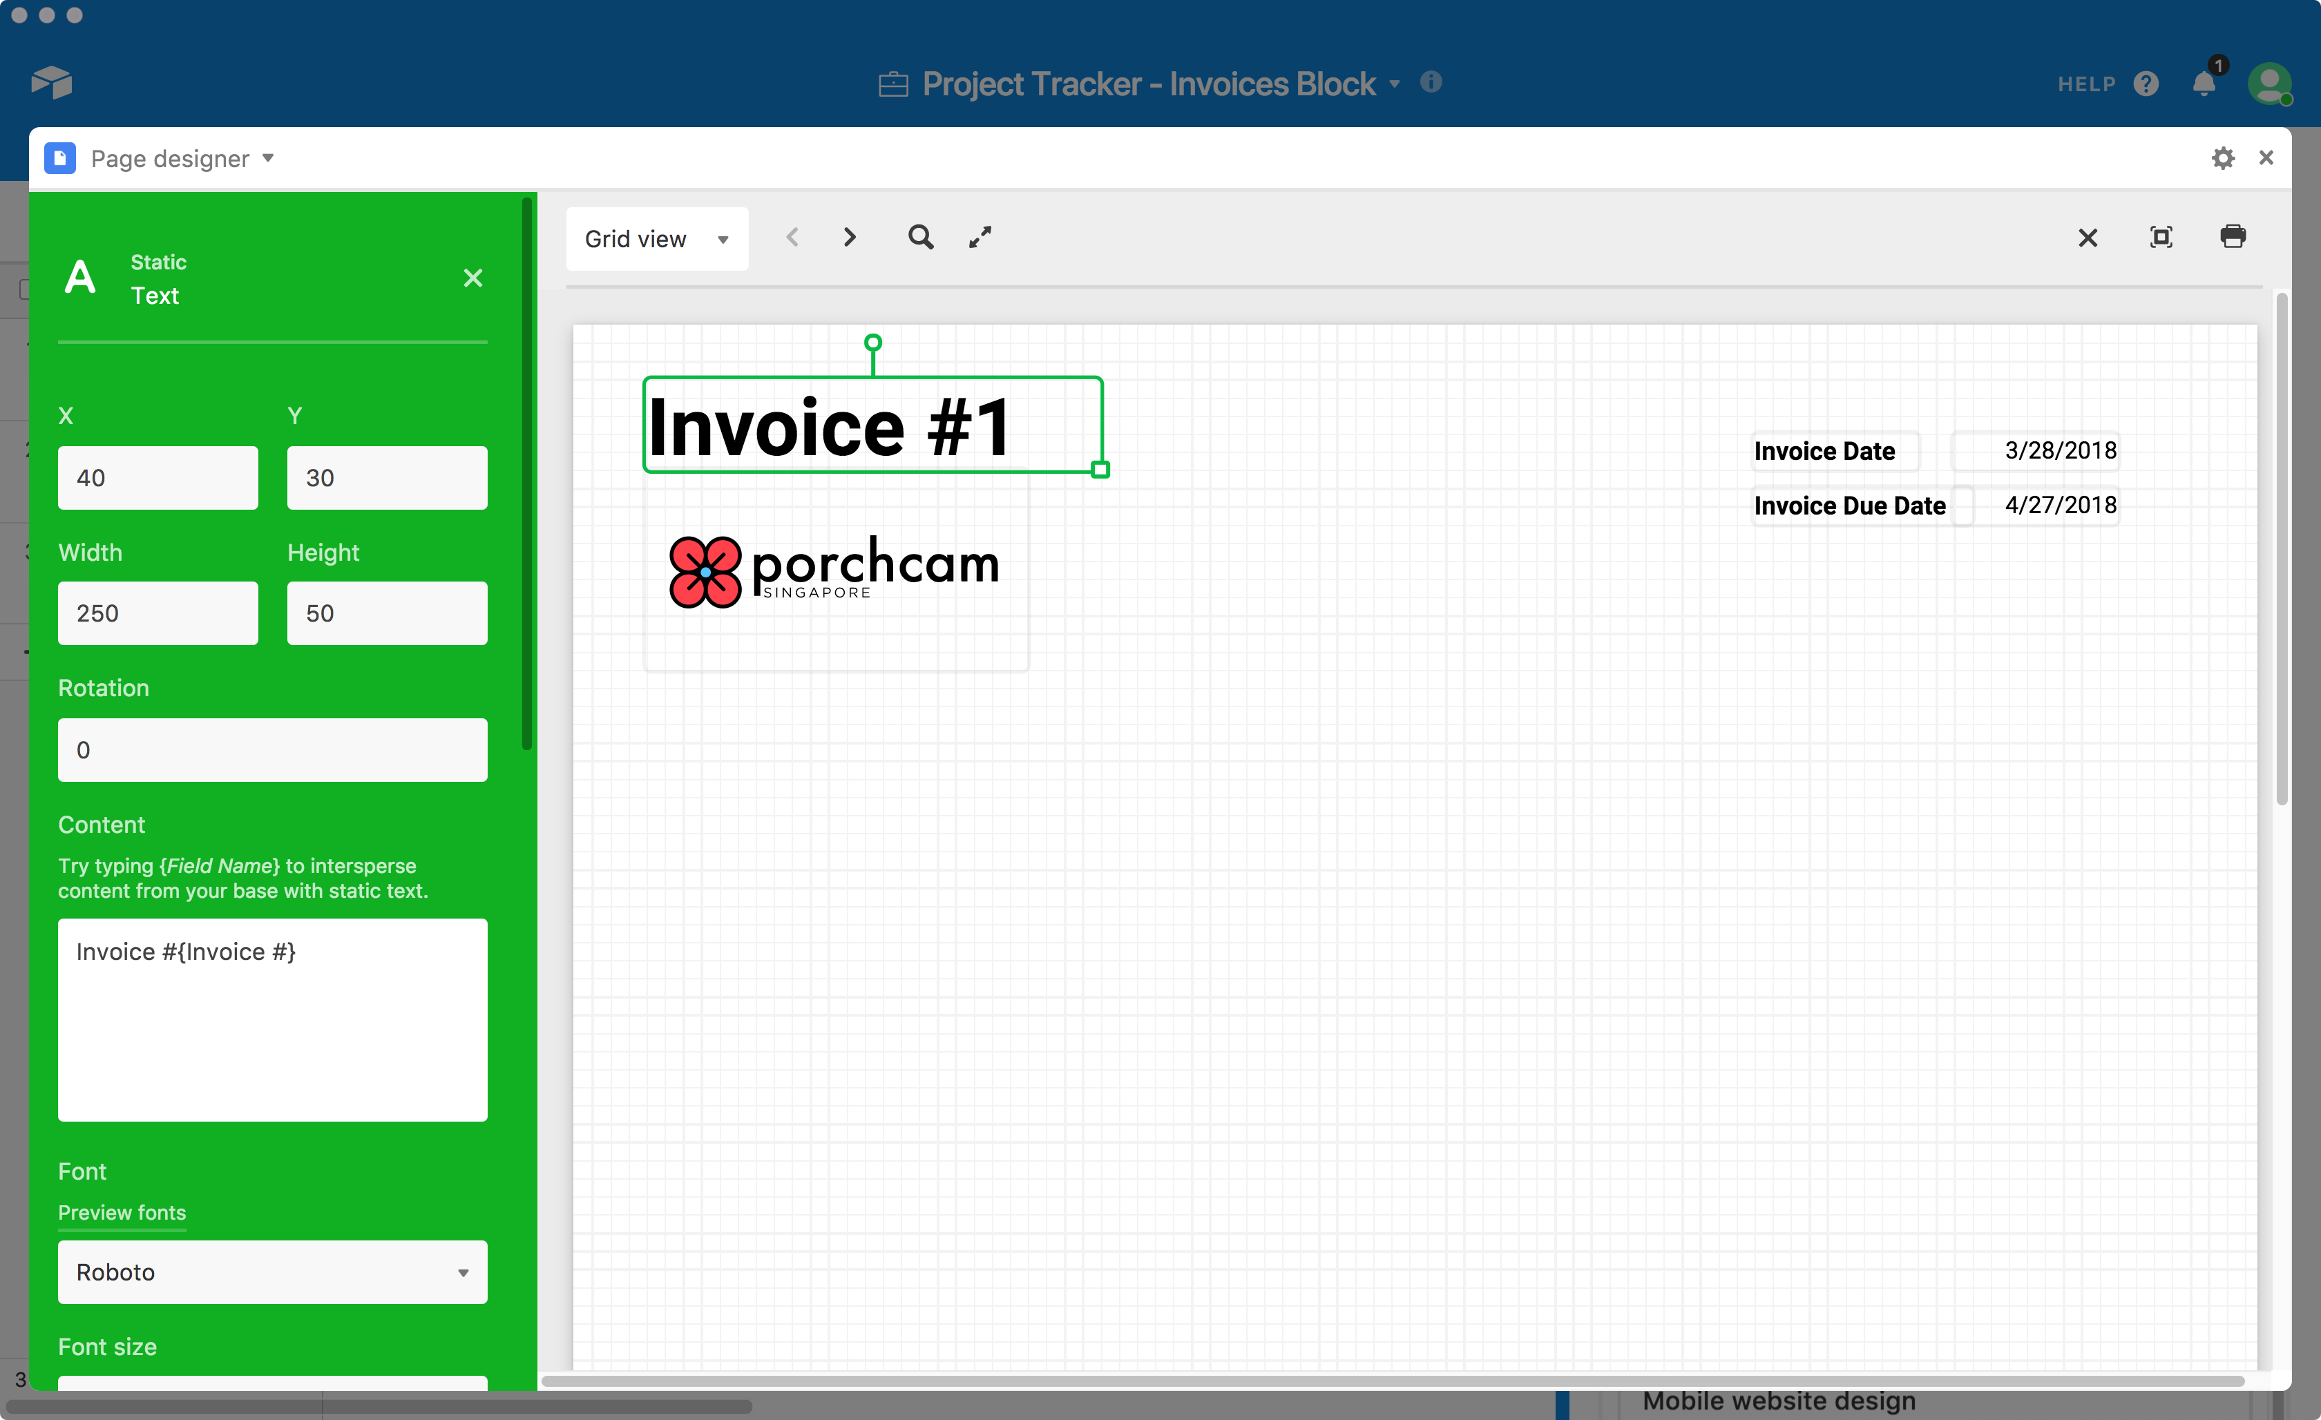The image size is (2321, 1420).
Task: Click the Rotation input field
Action: point(272,749)
